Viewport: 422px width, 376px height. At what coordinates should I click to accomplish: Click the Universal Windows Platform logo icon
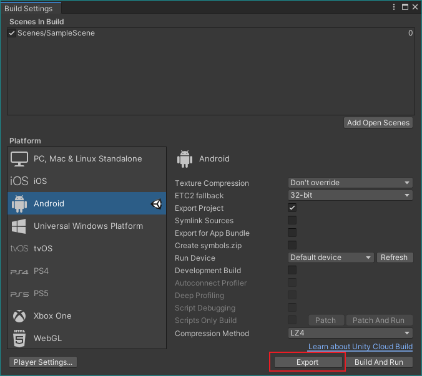click(x=19, y=226)
